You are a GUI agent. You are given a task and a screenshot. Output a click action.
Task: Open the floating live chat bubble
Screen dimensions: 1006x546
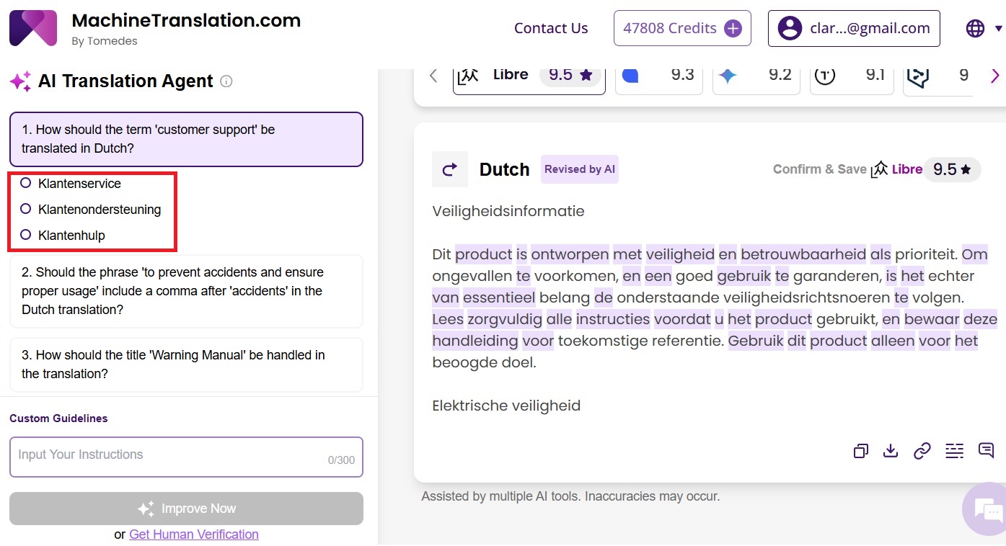(x=985, y=509)
